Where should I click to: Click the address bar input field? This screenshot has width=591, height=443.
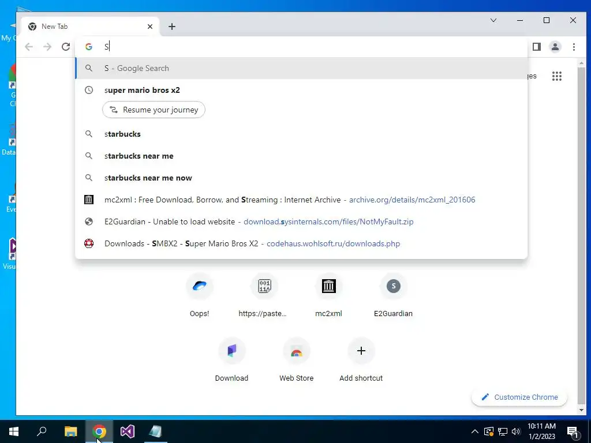pos(301,47)
